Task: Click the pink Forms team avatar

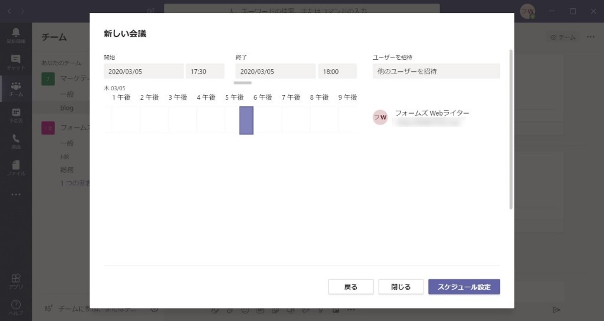Action: [x=48, y=128]
